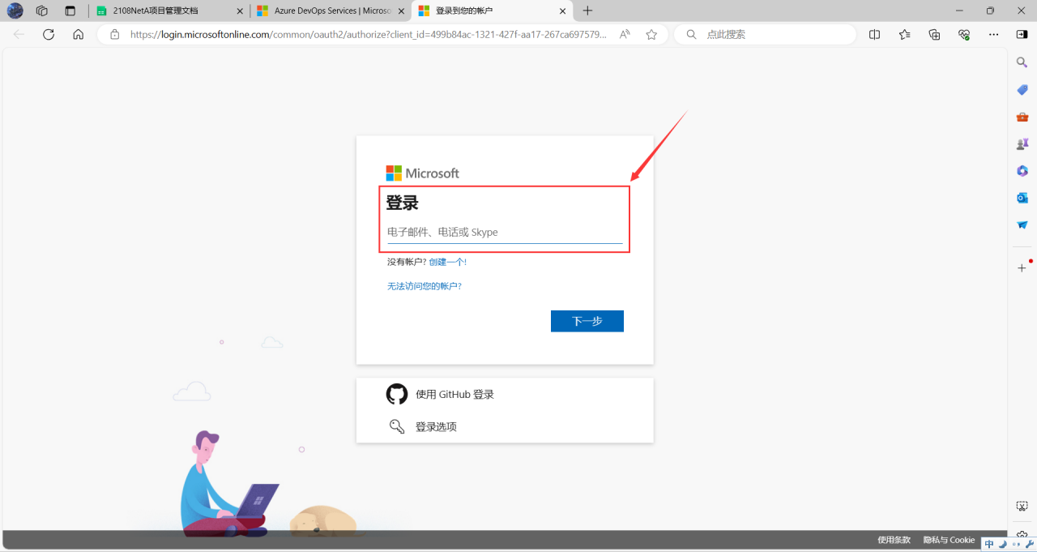
Task: Open the collections icon
Action: (x=934, y=34)
